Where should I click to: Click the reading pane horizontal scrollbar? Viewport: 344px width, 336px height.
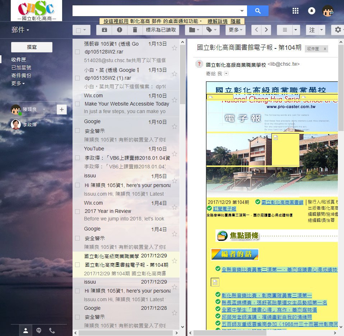[230, 333]
